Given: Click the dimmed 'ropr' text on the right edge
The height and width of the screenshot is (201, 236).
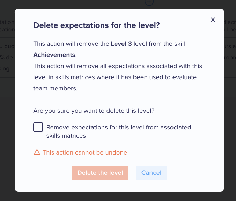Looking at the screenshot, I should coord(230,58).
